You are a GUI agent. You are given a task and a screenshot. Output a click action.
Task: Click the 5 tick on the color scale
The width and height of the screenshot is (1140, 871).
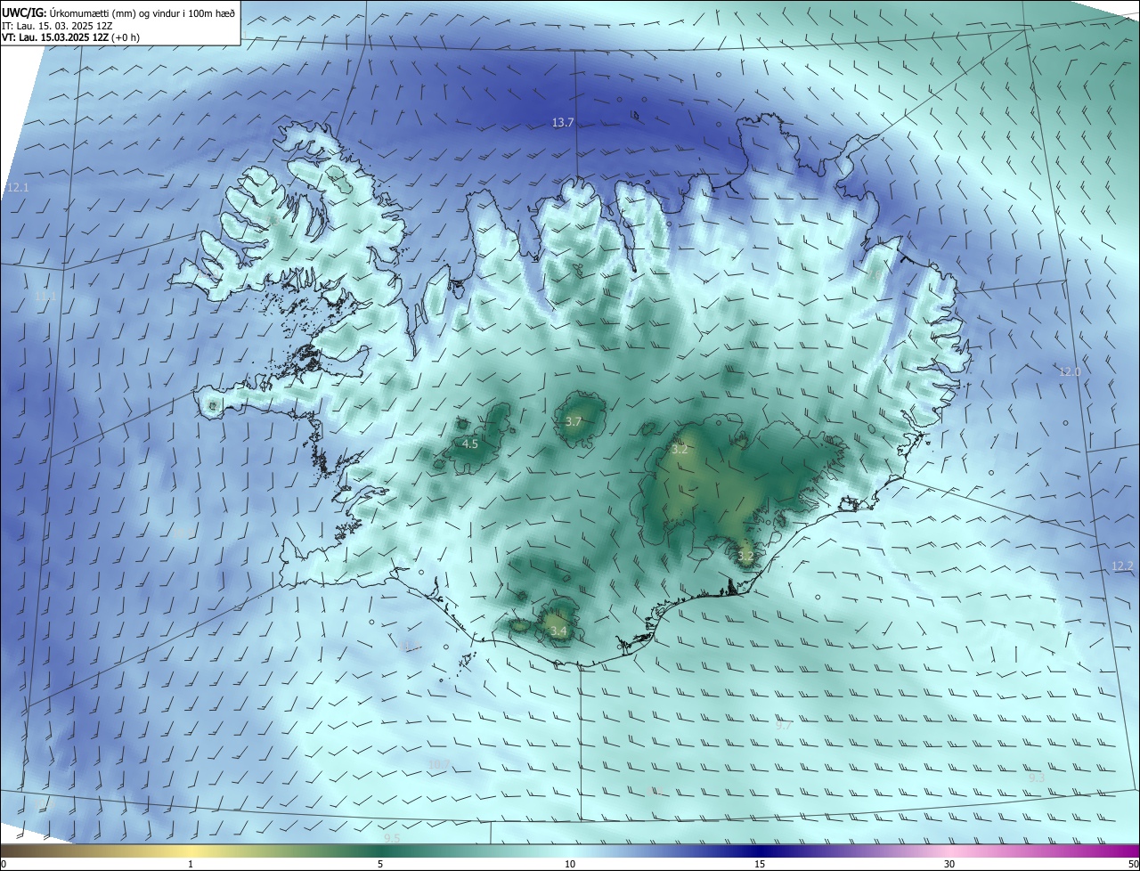(x=380, y=864)
